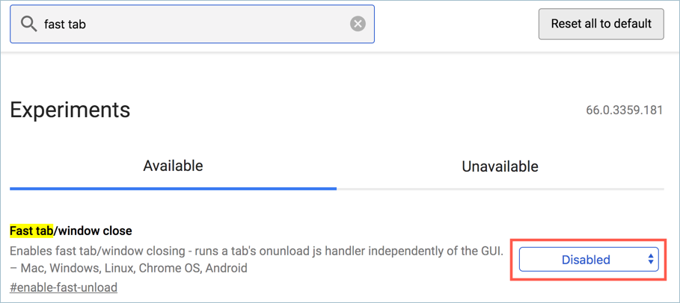Click the "/window close" part of the title
680x303 pixels.
coord(93,231)
